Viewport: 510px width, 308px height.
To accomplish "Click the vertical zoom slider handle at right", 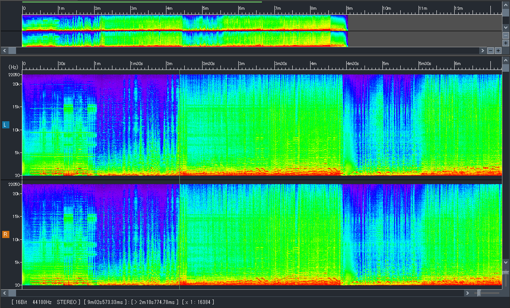I will coord(506,272).
